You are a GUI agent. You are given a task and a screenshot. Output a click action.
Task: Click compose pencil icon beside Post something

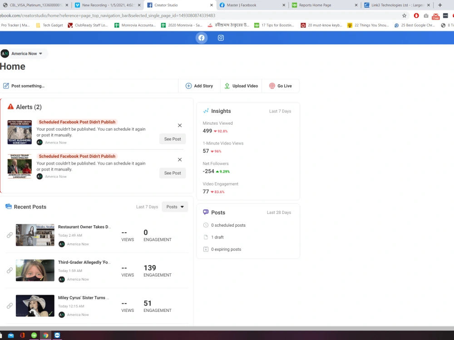(x=6, y=86)
